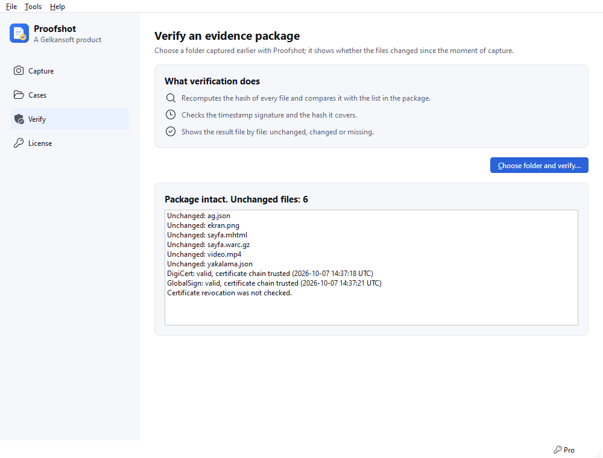
Task: Open the License page
Action: [x=69, y=143]
